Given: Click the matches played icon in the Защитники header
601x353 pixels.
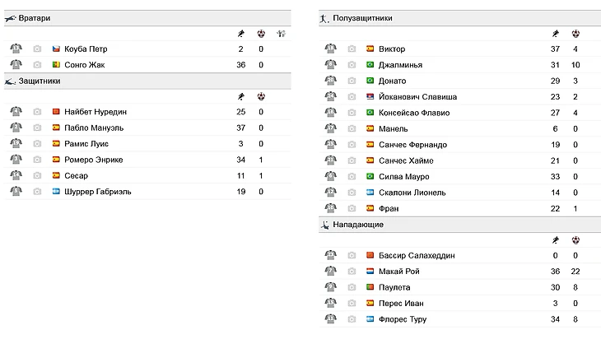Looking at the screenshot, I should (x=240, y=96).
